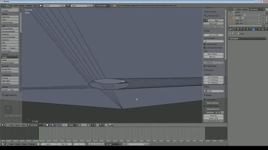Screen dimensions: 268x150
Task: Click the Blender logo icon in info header
Action: 114,5
